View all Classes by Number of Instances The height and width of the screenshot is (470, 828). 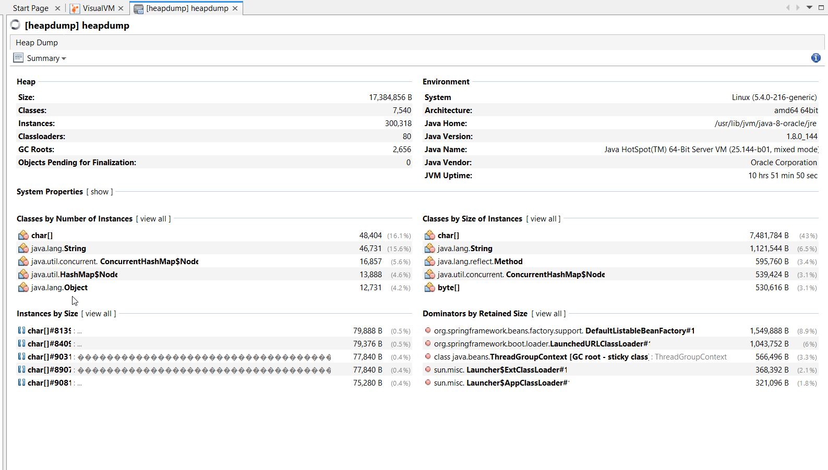click(x=153, y=219)
